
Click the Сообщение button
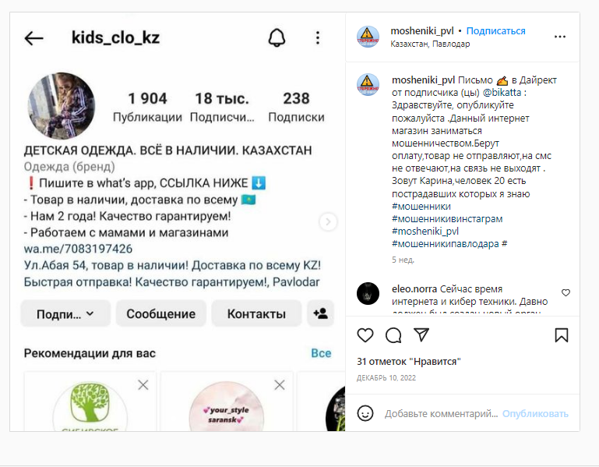point(160,313)
